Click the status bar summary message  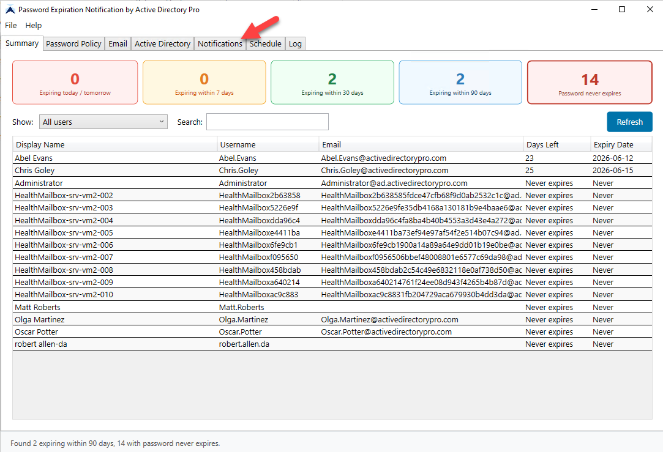point(115,443)
